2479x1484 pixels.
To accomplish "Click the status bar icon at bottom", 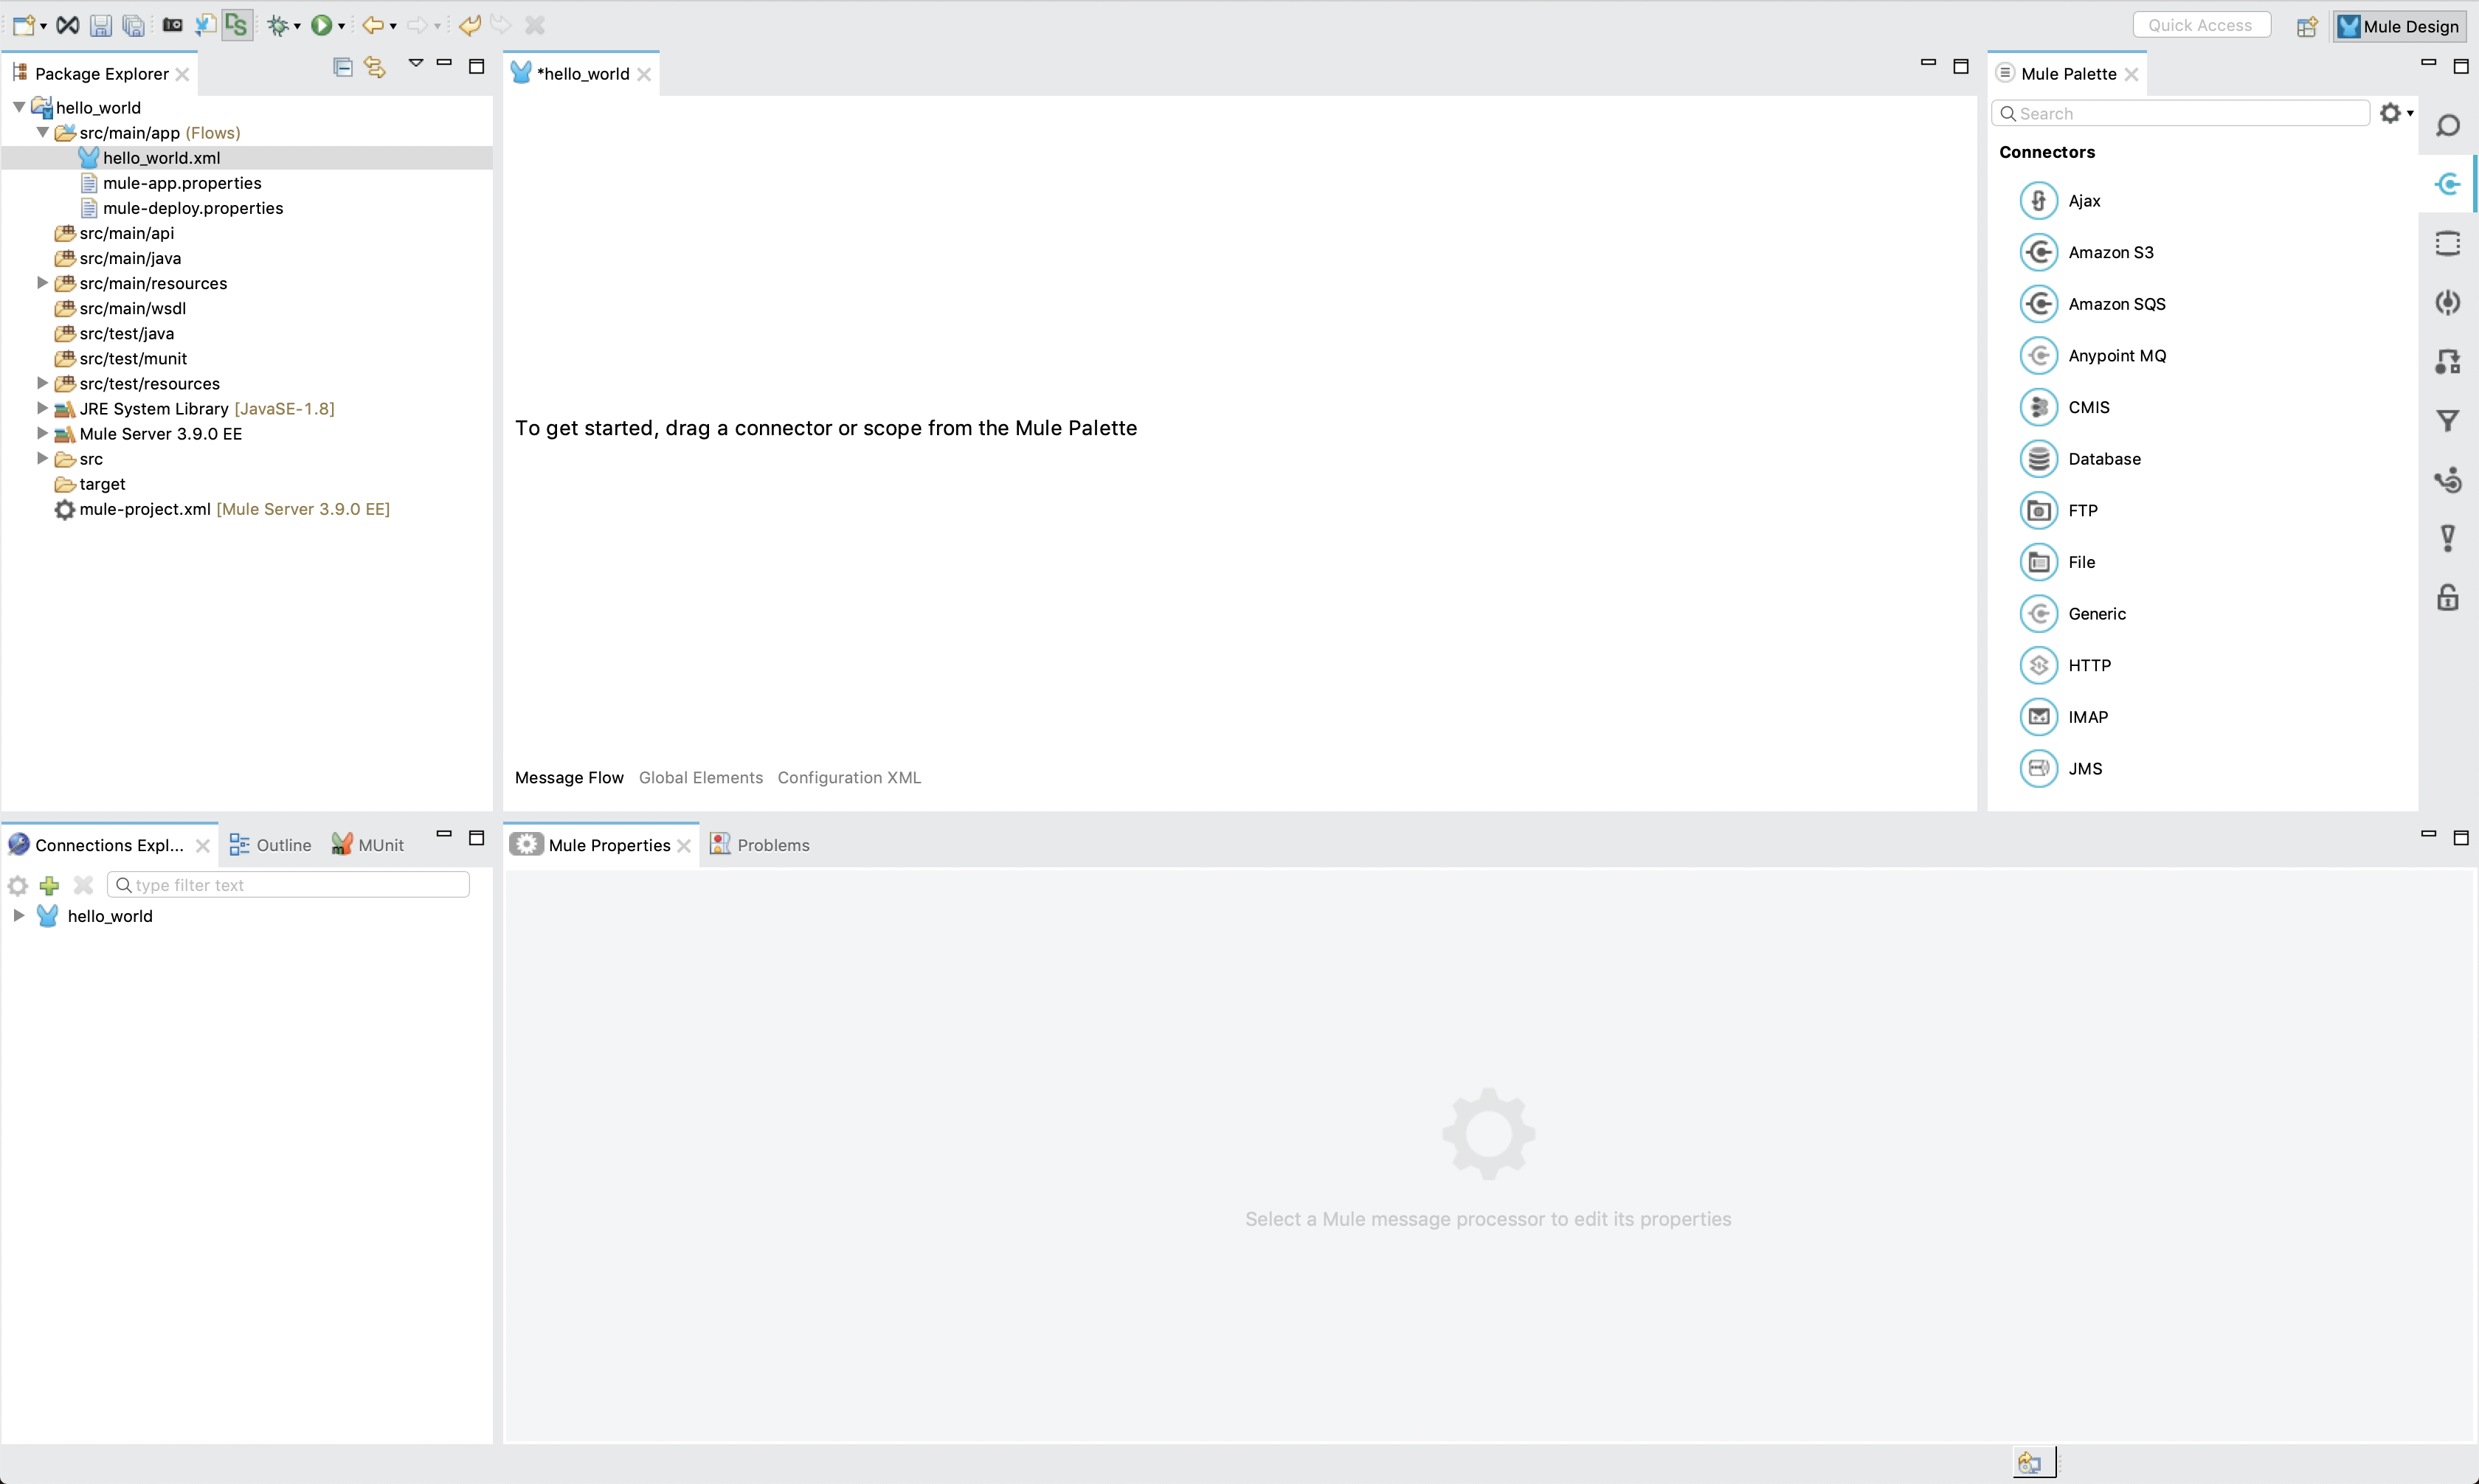I will [2030, 1463].
